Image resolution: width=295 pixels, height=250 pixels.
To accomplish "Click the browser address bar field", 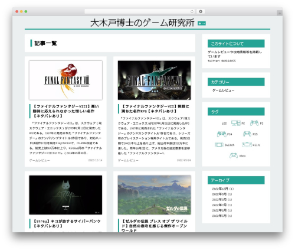I will [x=139, y=12].
